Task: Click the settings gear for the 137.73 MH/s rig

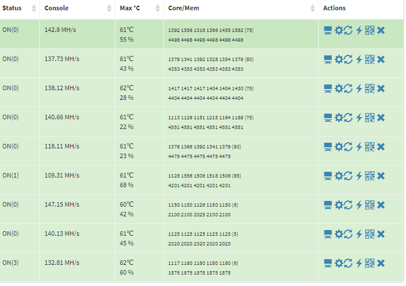Action: click(x=339, y=59)
